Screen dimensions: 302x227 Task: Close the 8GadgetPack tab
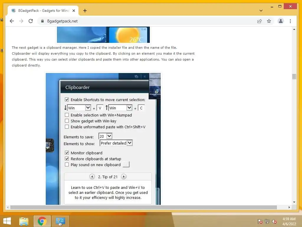(73, 11)
